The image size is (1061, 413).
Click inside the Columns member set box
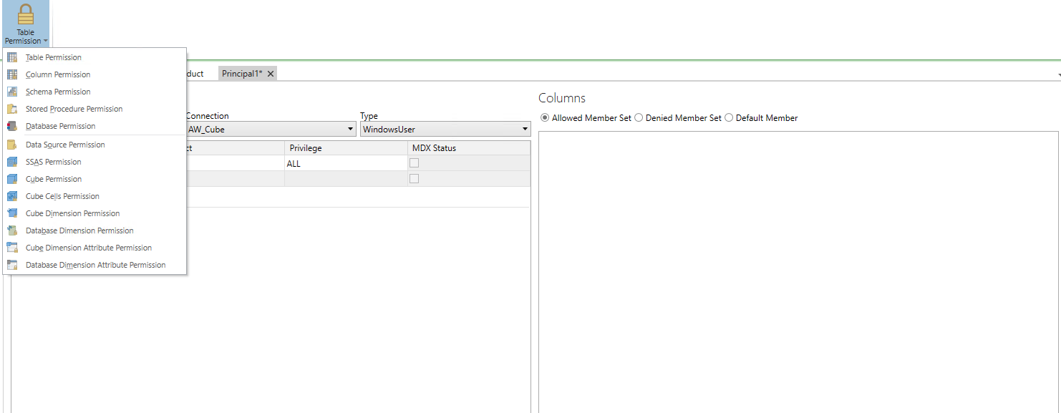point(798,272)
